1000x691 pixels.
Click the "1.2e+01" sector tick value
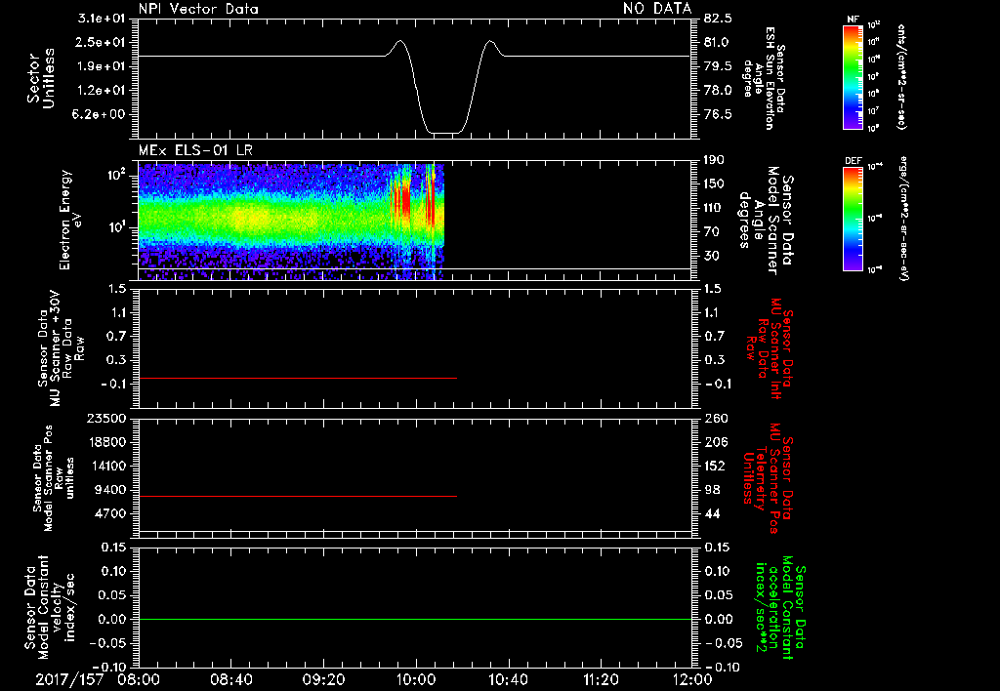[x=102, y=90]
